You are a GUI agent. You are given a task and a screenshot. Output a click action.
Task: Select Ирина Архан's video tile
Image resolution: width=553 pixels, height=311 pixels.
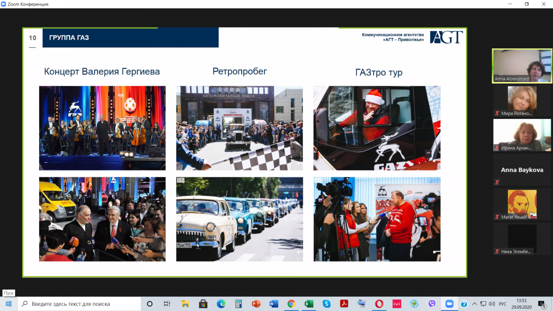tap(523, 135)
